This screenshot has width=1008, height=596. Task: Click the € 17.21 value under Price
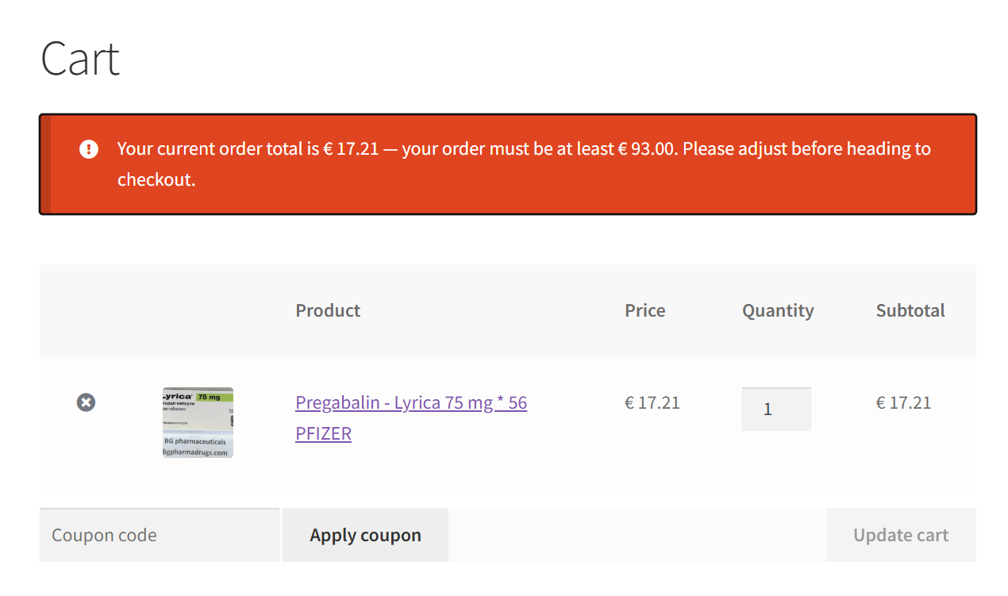pyautogui.click(x=652, y=402)
